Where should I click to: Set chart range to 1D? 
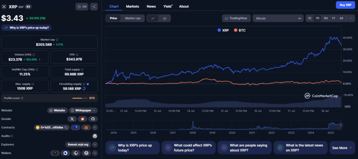pos(310,18)
